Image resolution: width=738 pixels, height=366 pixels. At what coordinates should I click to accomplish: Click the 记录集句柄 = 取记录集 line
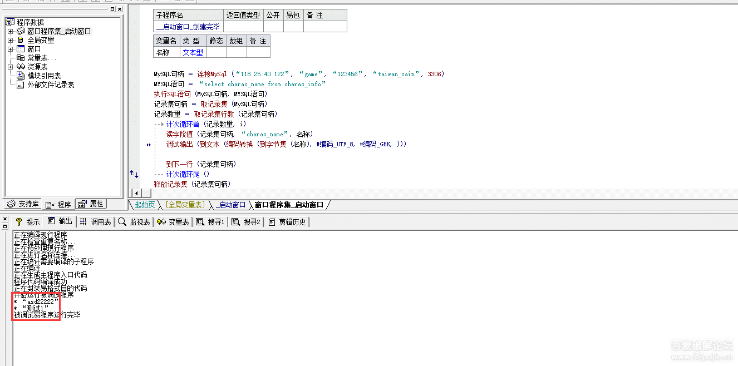click(x=210, y=104)
